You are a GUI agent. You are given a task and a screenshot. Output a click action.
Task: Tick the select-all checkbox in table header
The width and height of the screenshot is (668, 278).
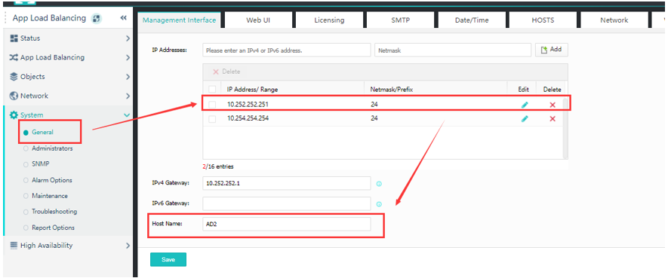[212, 89]
